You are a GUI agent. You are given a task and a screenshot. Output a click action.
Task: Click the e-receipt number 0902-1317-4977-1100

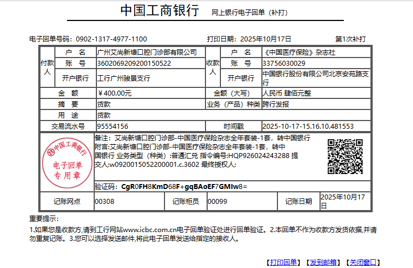[x=111, y=39]
